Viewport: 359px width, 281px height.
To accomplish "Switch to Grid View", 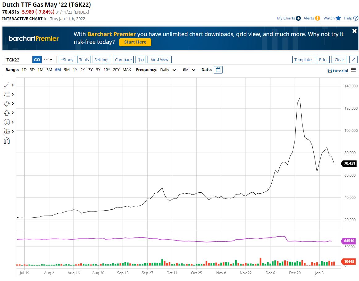I will [x=160, y=60].
